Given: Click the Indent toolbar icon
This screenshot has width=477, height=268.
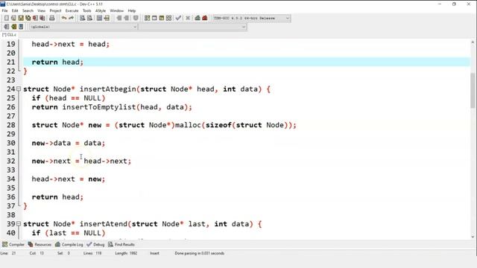Looking at the screenshot, I should coord(99,18).
